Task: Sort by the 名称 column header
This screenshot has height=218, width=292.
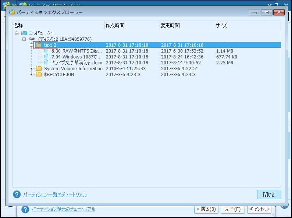Action: [58, 25]
